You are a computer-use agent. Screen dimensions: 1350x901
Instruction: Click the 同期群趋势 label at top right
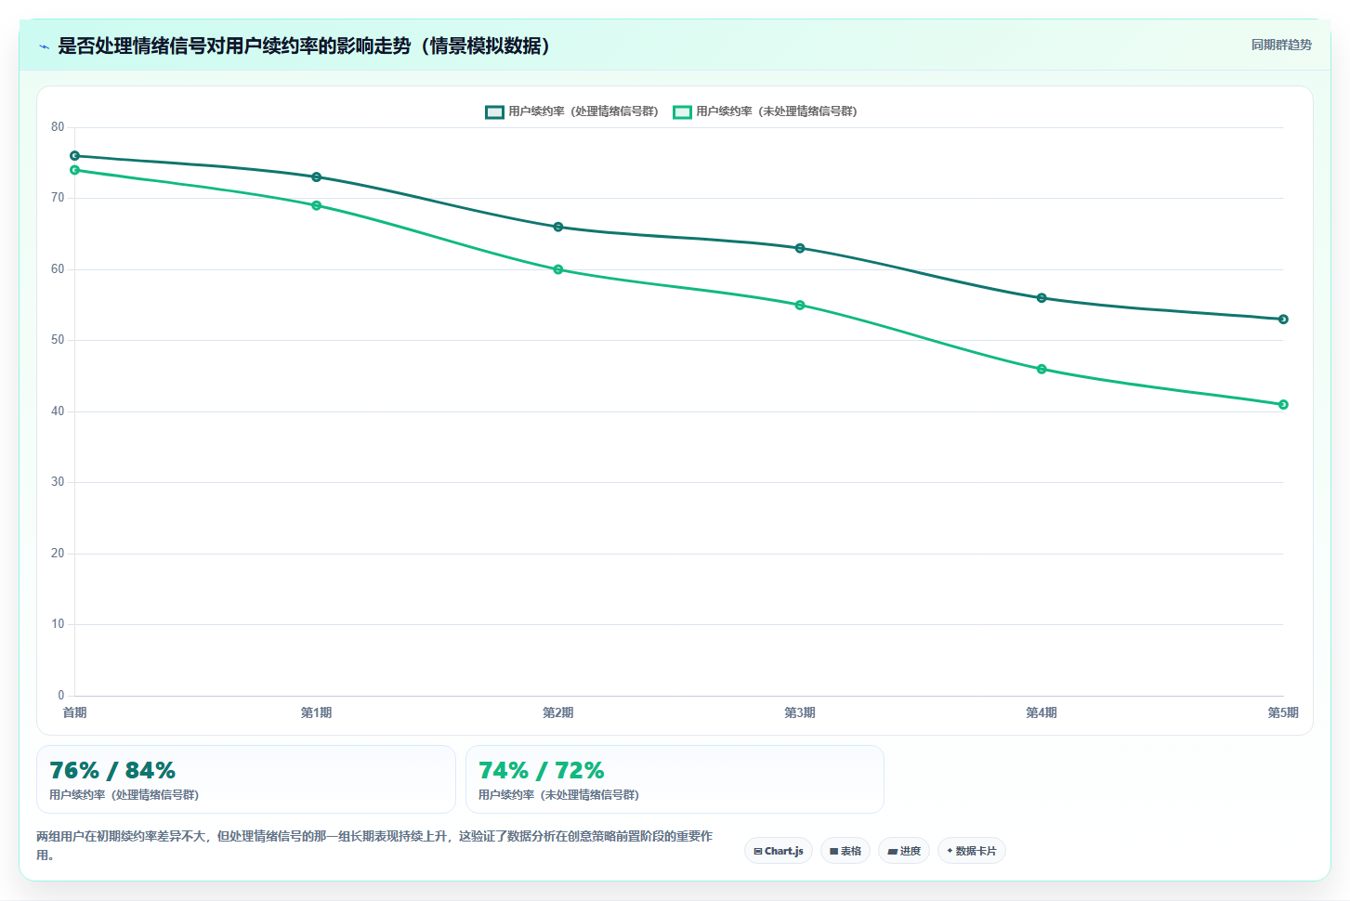coord(1281,45)
